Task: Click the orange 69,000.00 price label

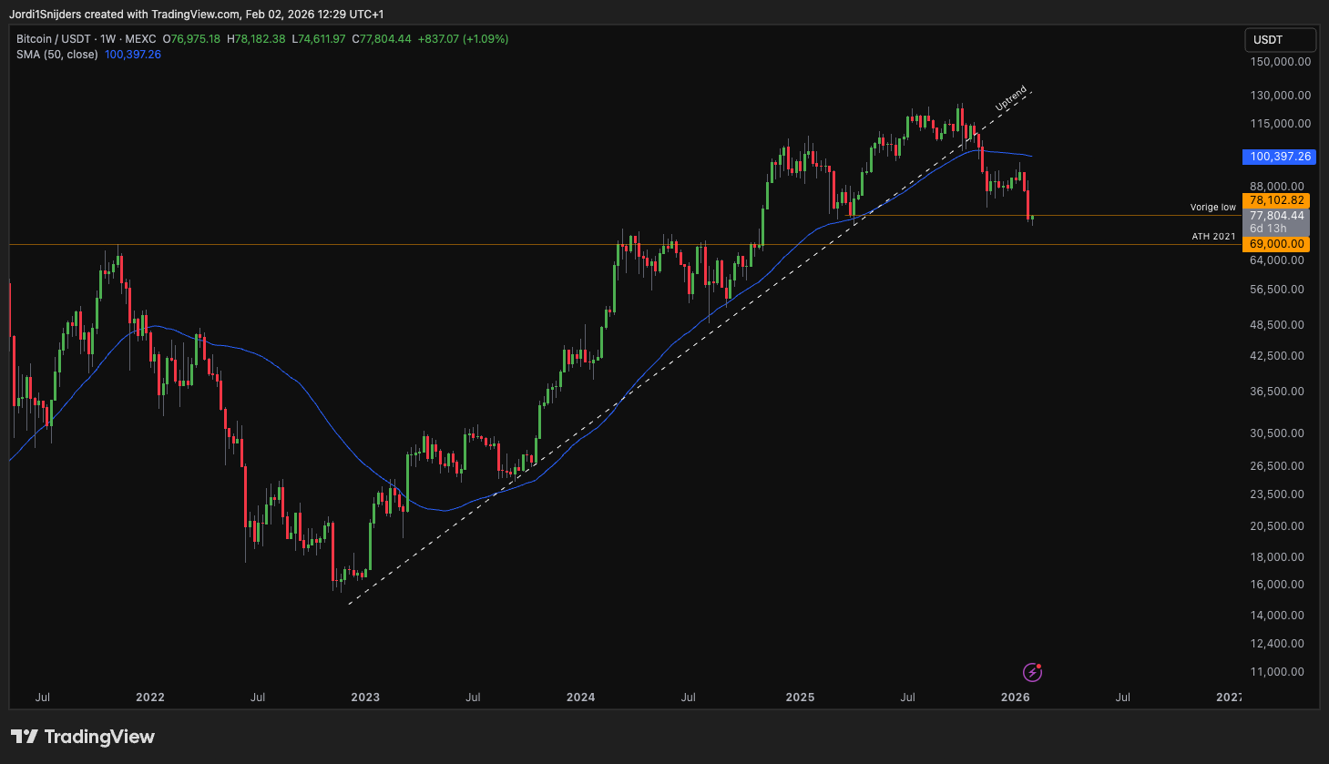Action: [1279, 243]
